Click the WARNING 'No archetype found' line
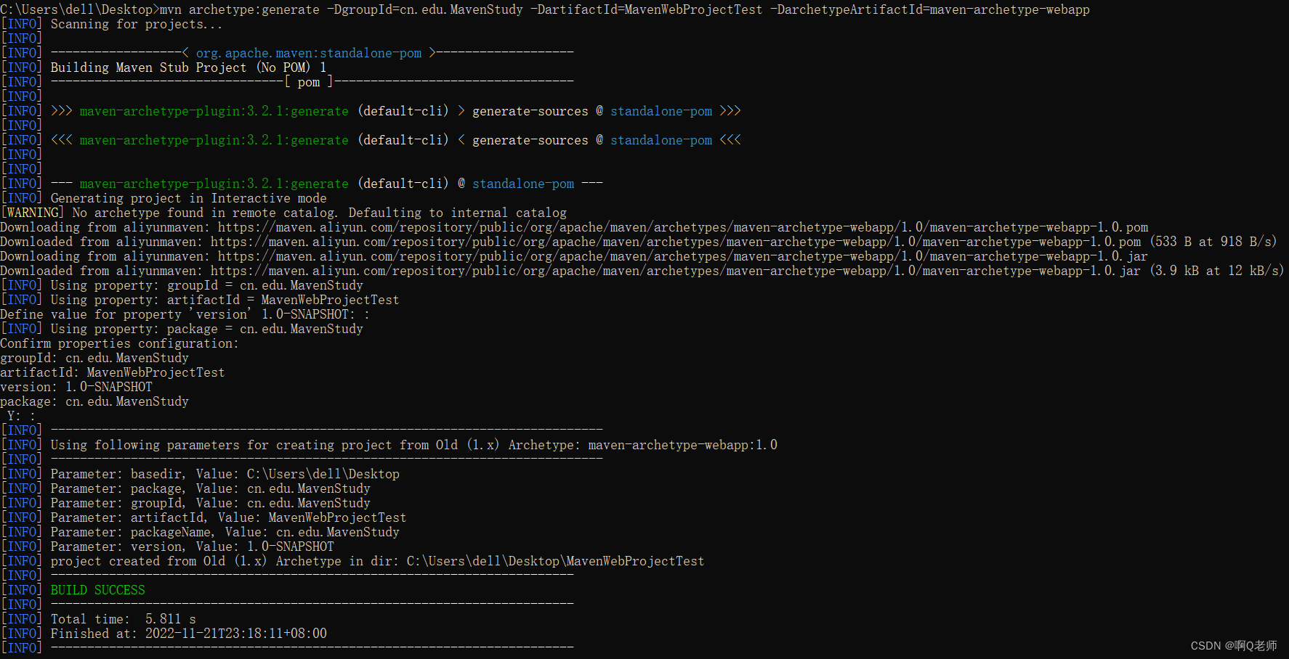This screenshot has height=659, width=1289. coord(283,213)
